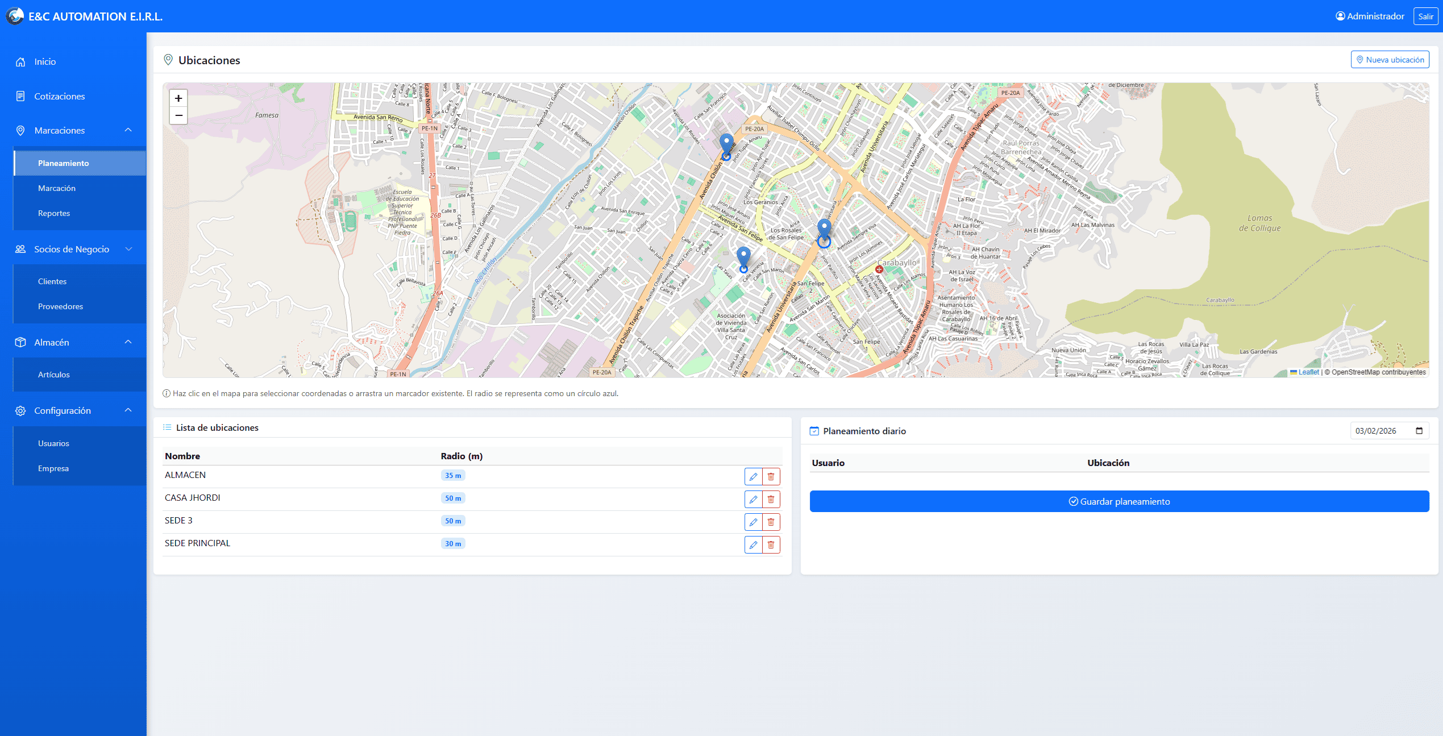Zoom in on the map with the plus button
1443x736 pixels.
[178, 98]
